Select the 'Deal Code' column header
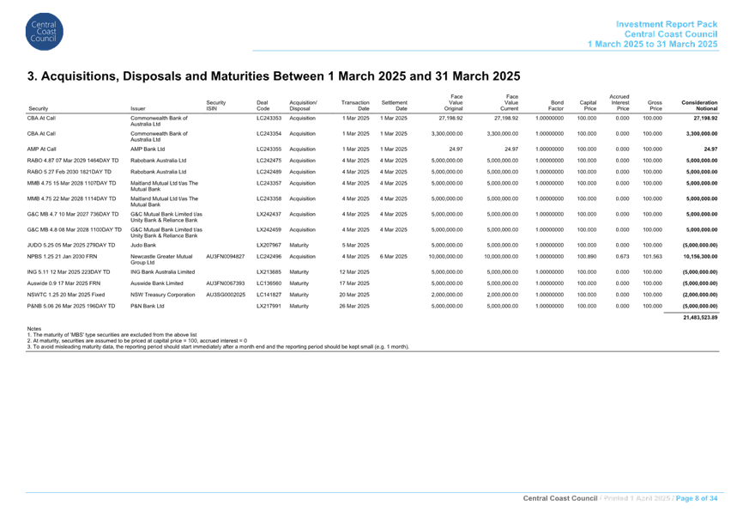The height and width of the screenshot is (530, 749). tap(263, 106)
